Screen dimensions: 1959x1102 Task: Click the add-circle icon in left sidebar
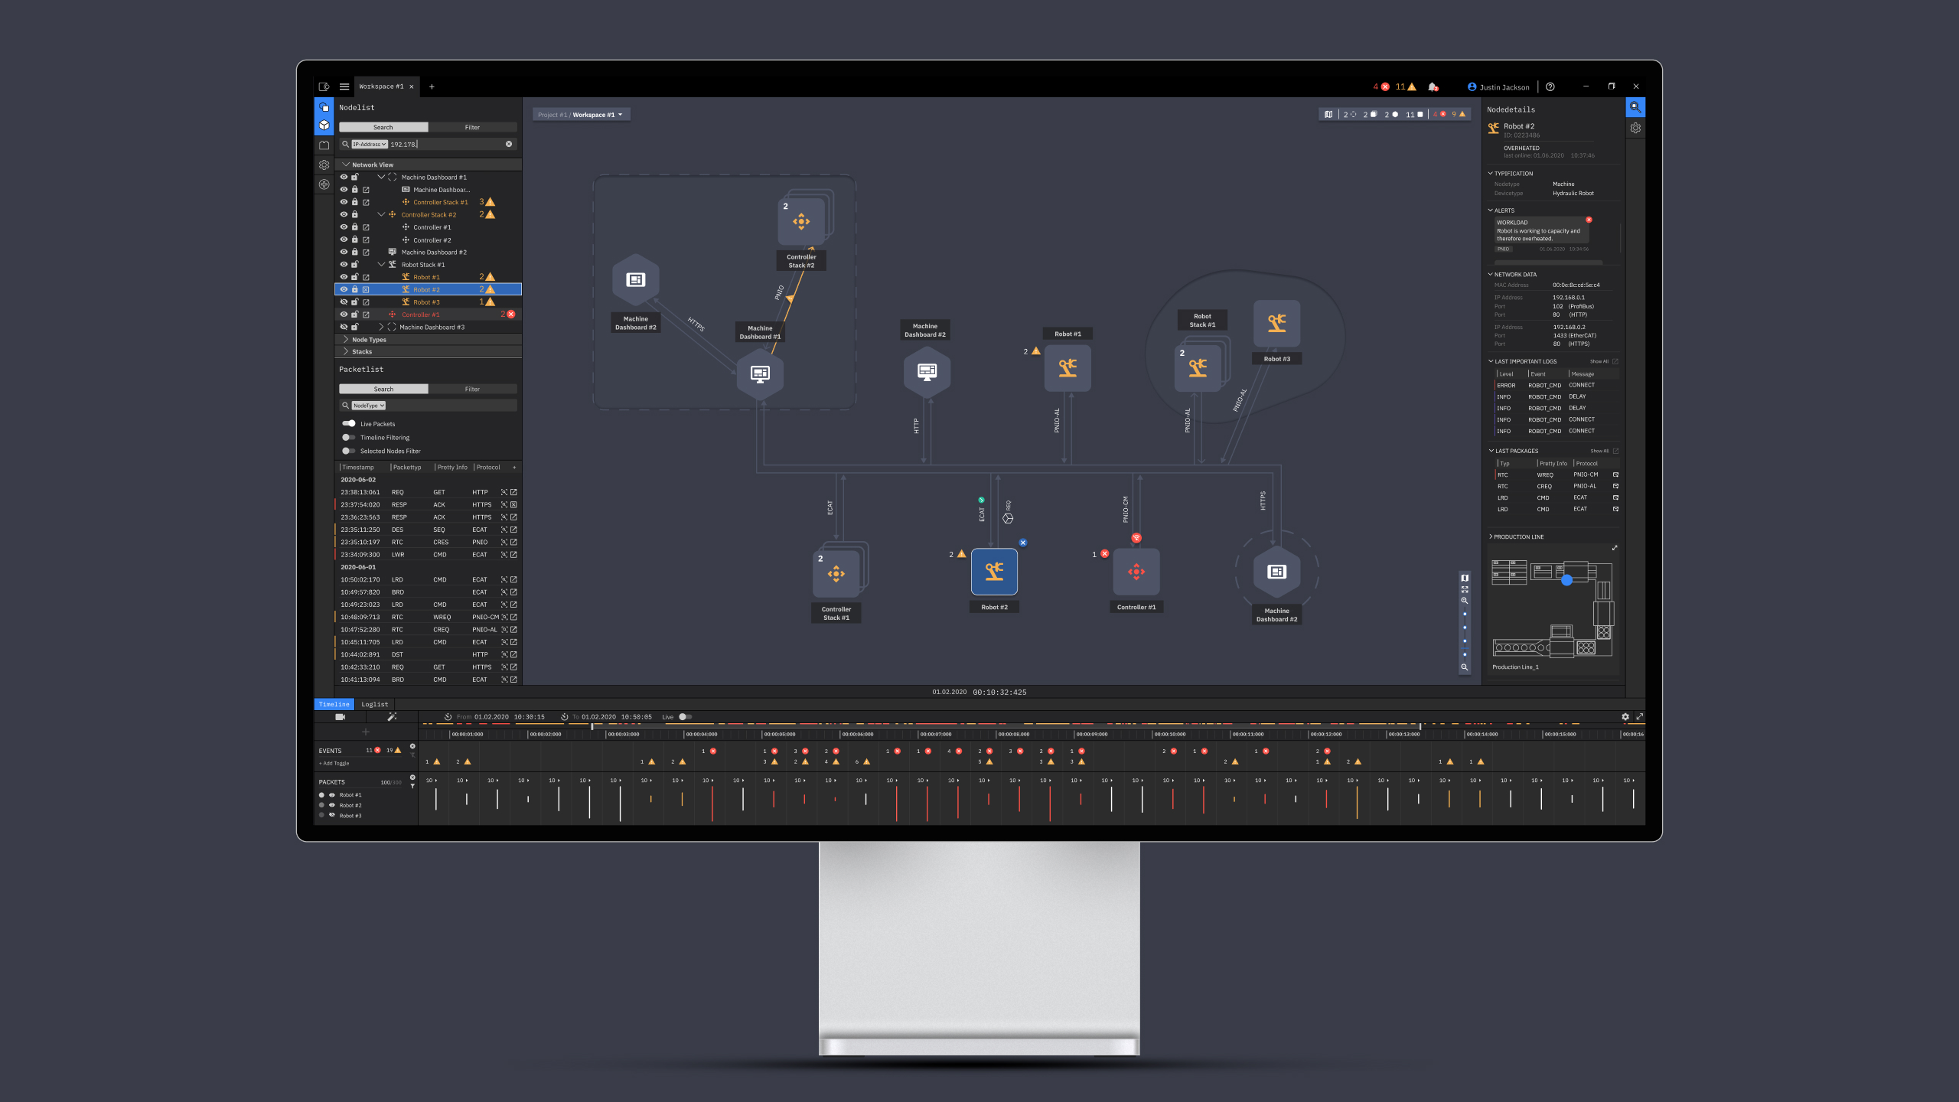(x=324, y=184)
